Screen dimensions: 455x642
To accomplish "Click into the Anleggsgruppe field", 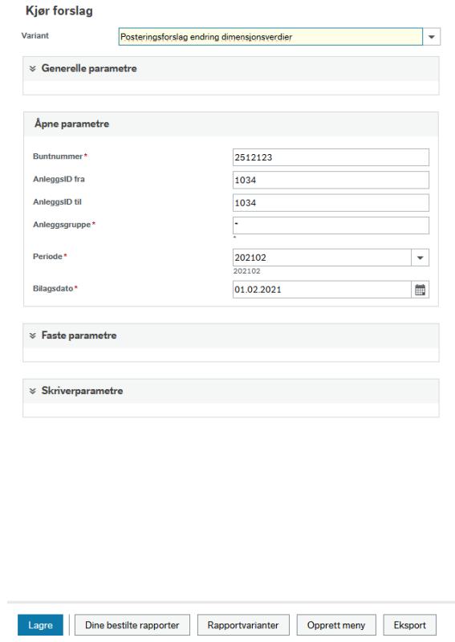I will (x=331, y=226).
